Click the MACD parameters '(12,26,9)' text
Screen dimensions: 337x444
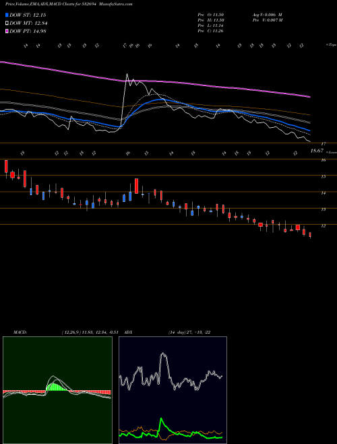[71, 332]
